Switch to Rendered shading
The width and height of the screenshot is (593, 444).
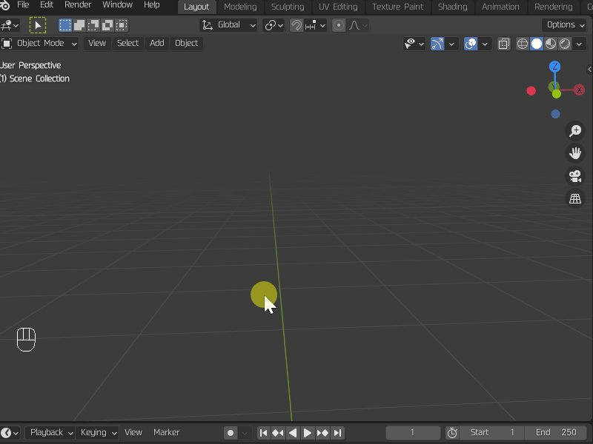565,44
